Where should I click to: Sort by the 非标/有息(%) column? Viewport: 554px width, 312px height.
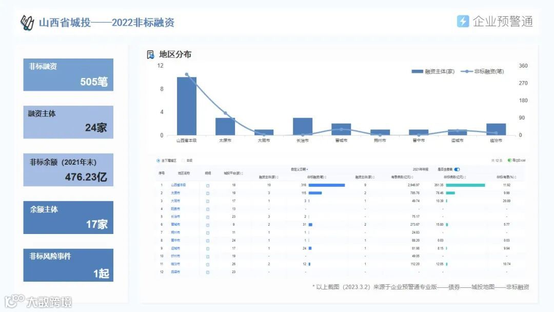click(506, 177)
